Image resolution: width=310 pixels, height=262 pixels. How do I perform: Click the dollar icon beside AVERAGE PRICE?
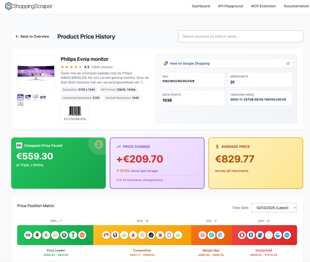217,147
